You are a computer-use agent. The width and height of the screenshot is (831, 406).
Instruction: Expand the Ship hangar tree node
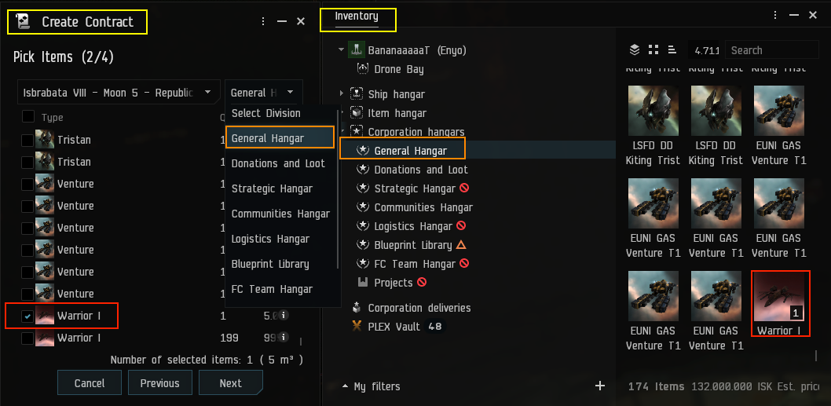pos(342,94)
